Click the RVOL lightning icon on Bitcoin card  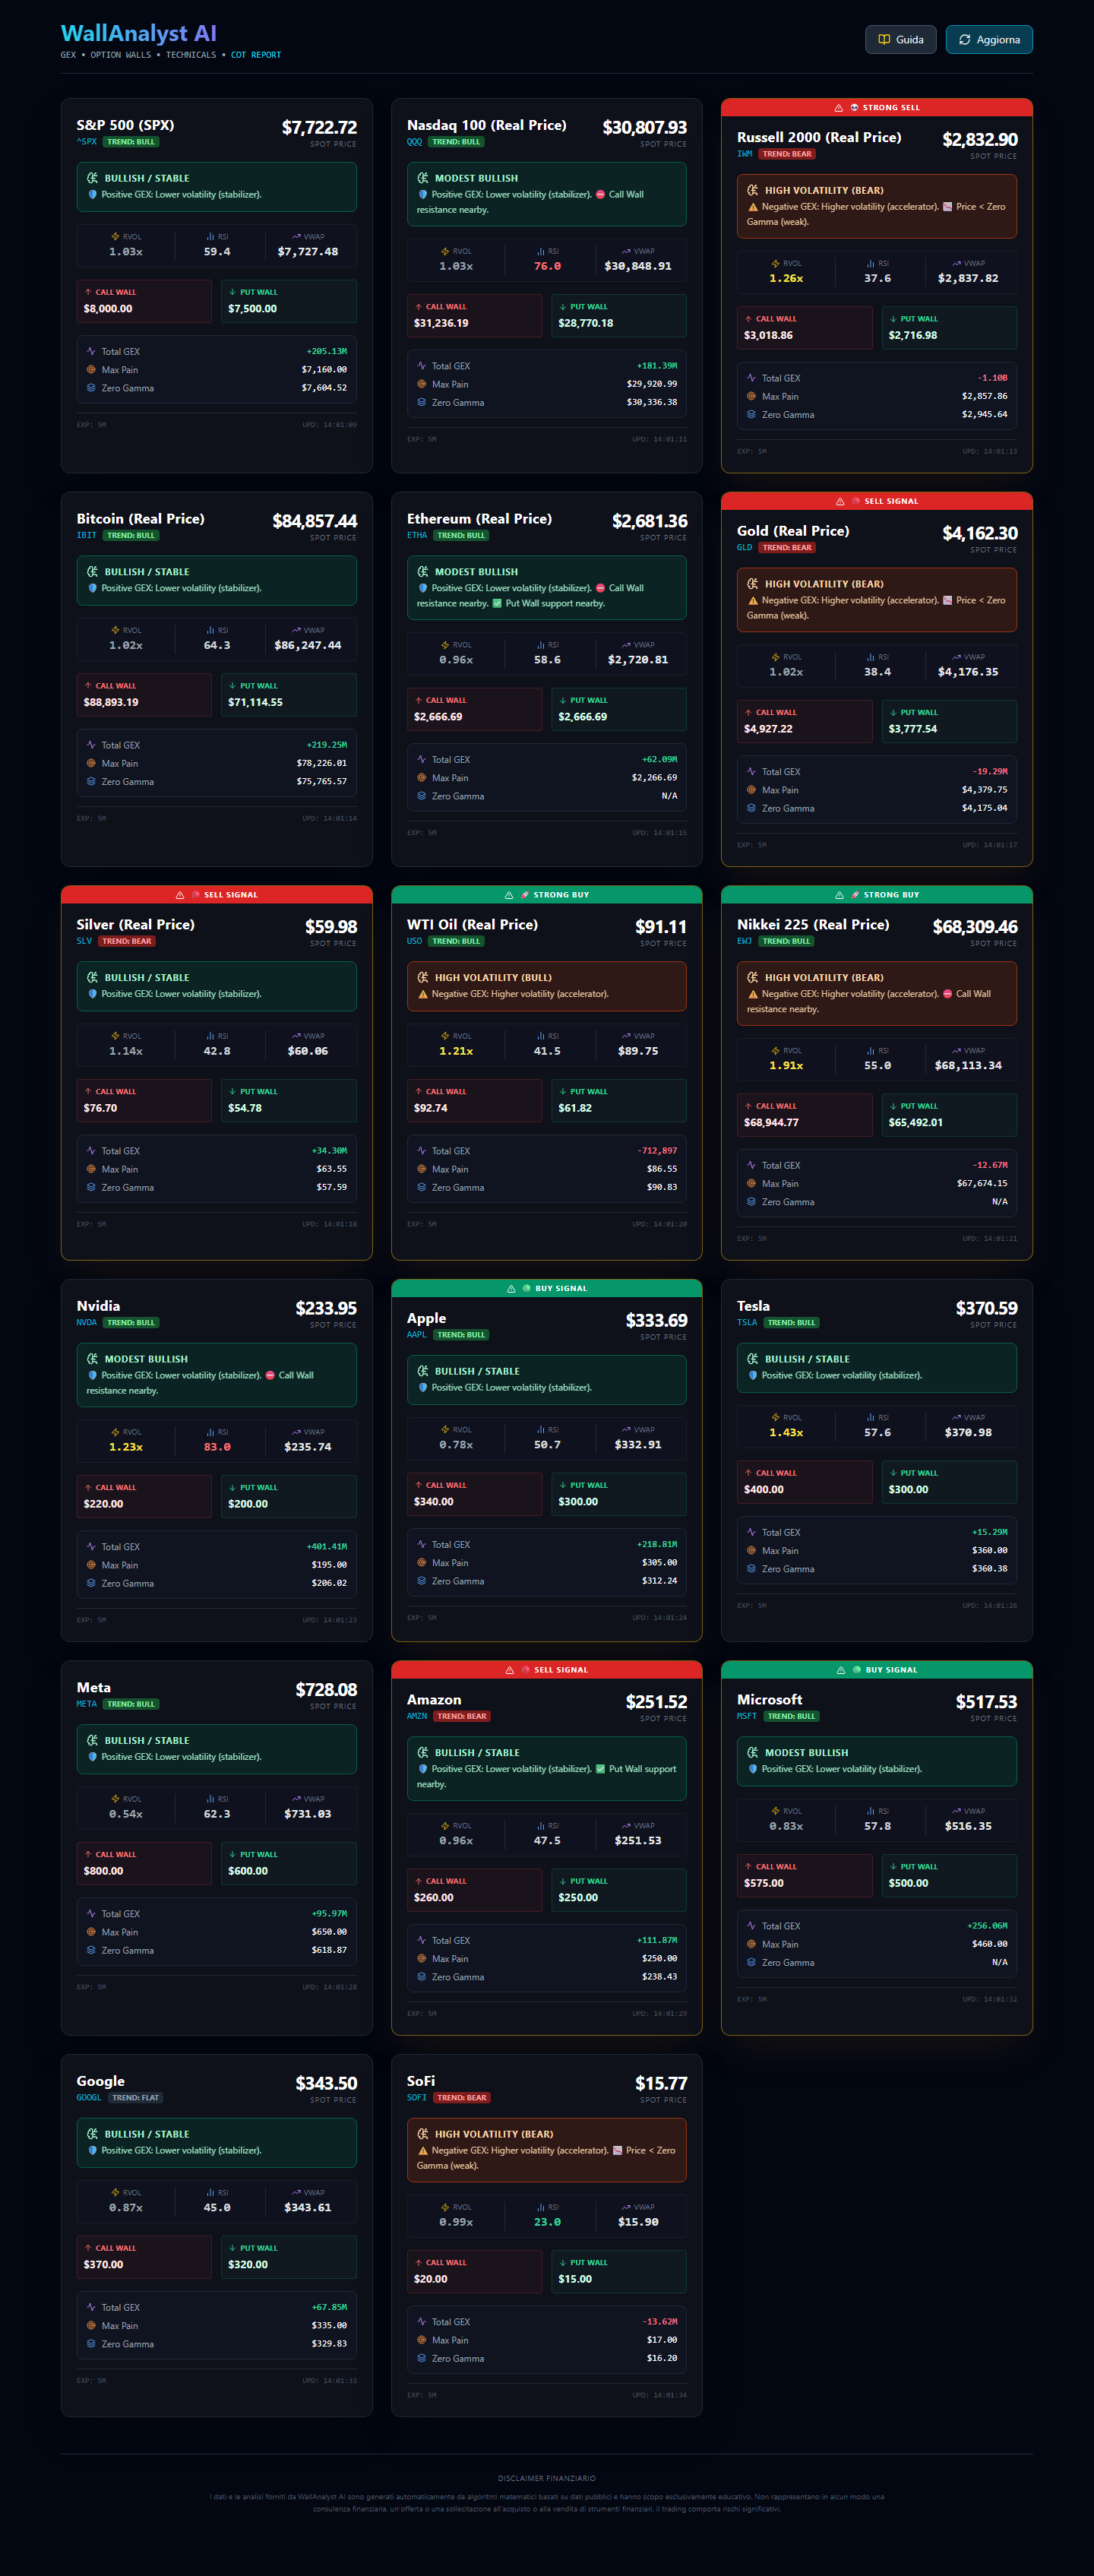116,630
